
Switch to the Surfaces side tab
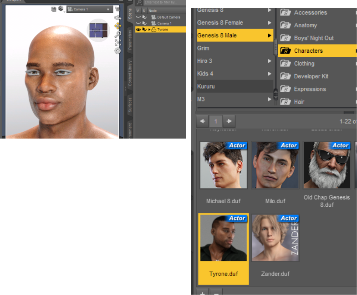[130, 105]
